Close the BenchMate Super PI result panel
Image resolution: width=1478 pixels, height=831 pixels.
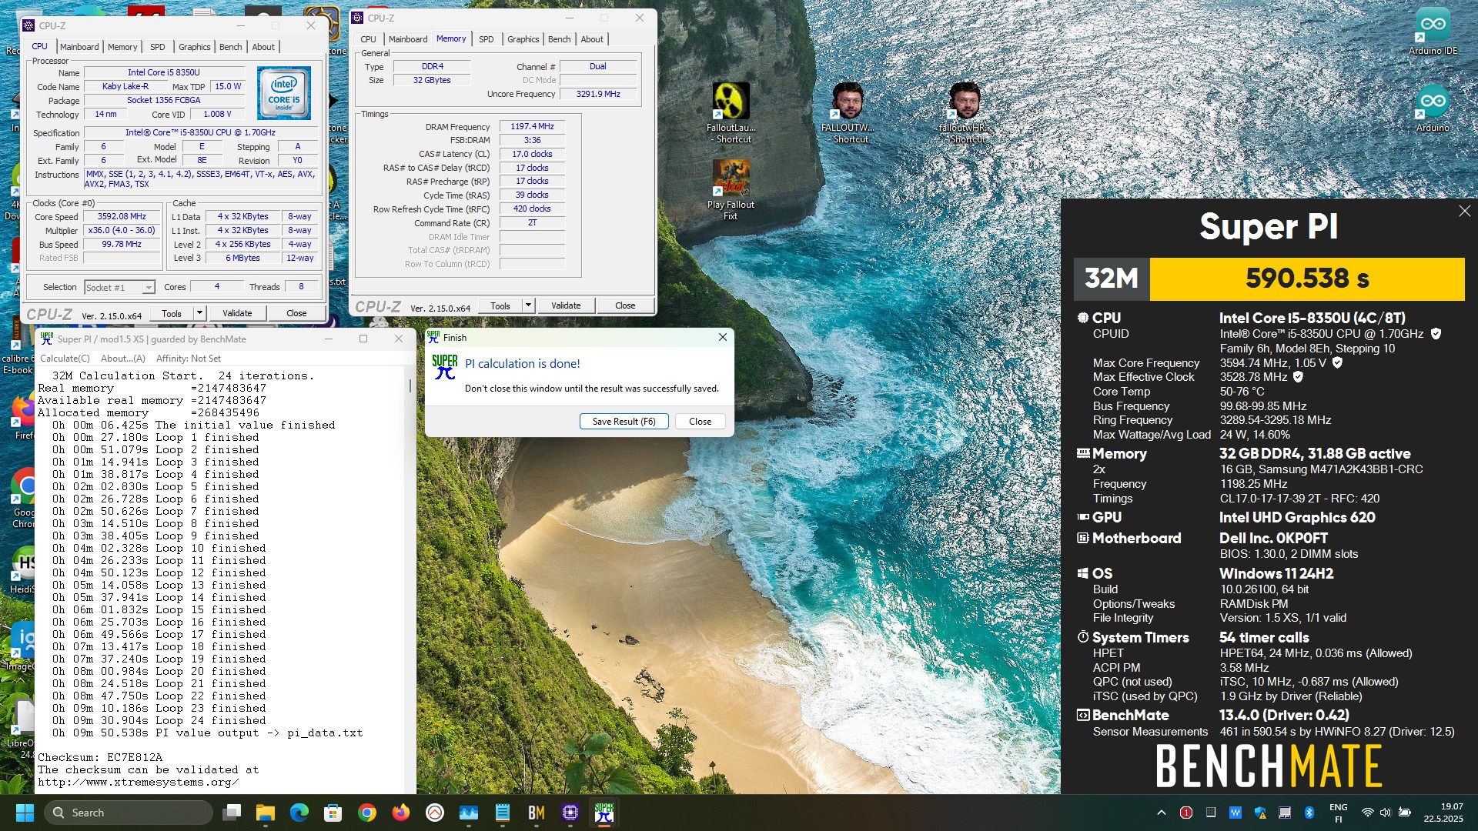(x=1464, y=211)
